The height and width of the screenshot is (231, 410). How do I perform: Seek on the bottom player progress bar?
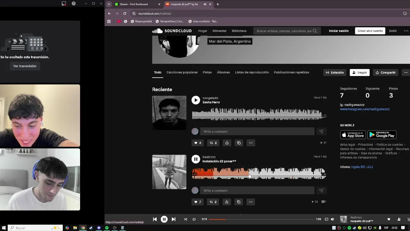[261, 219]
